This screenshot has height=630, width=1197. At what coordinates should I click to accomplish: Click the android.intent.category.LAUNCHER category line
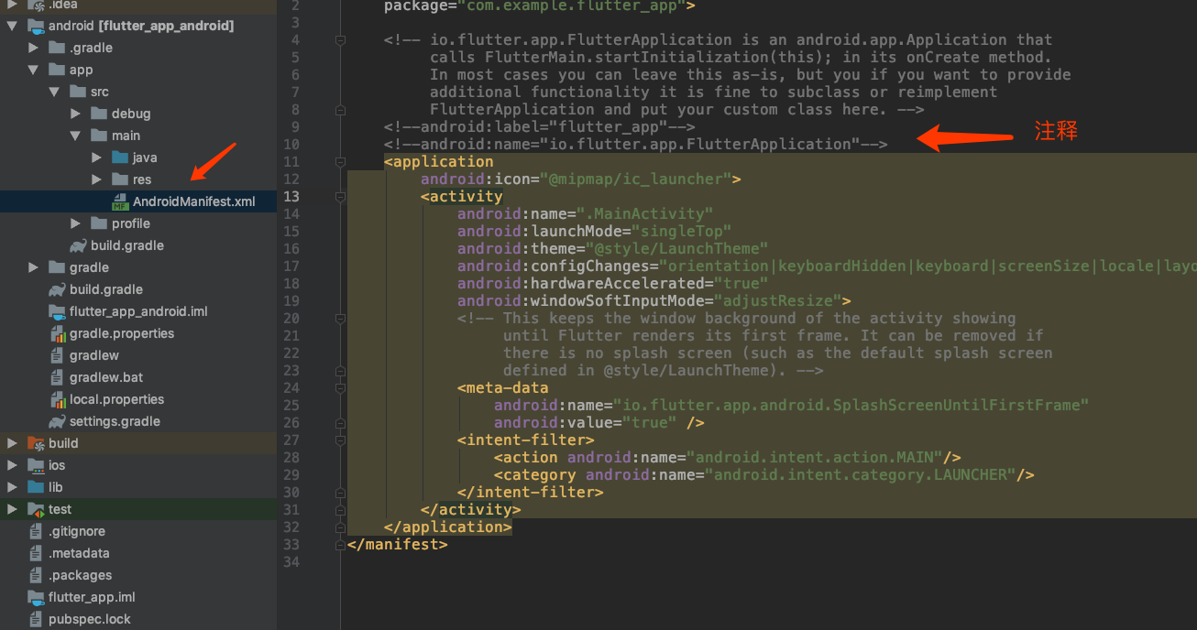click(x=763, y=475)
